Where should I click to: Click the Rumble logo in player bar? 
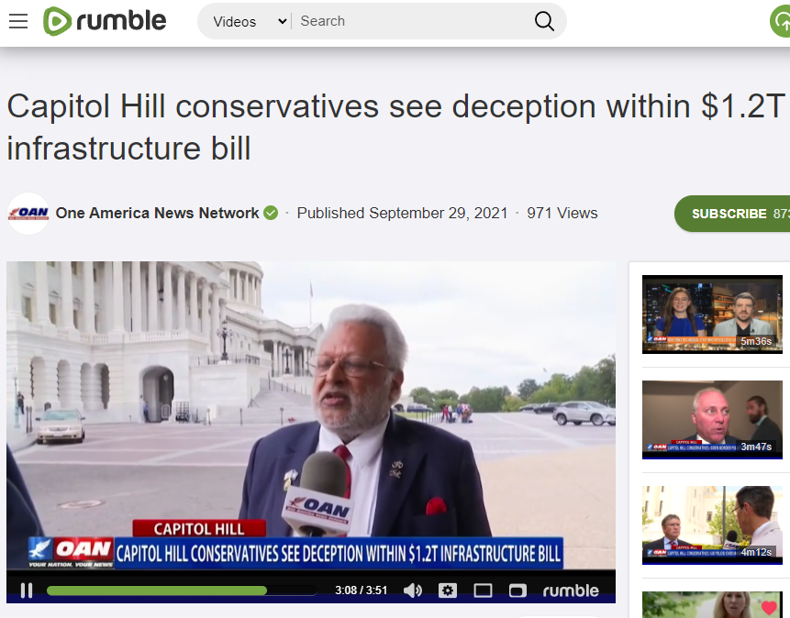(x=571, y=590)
